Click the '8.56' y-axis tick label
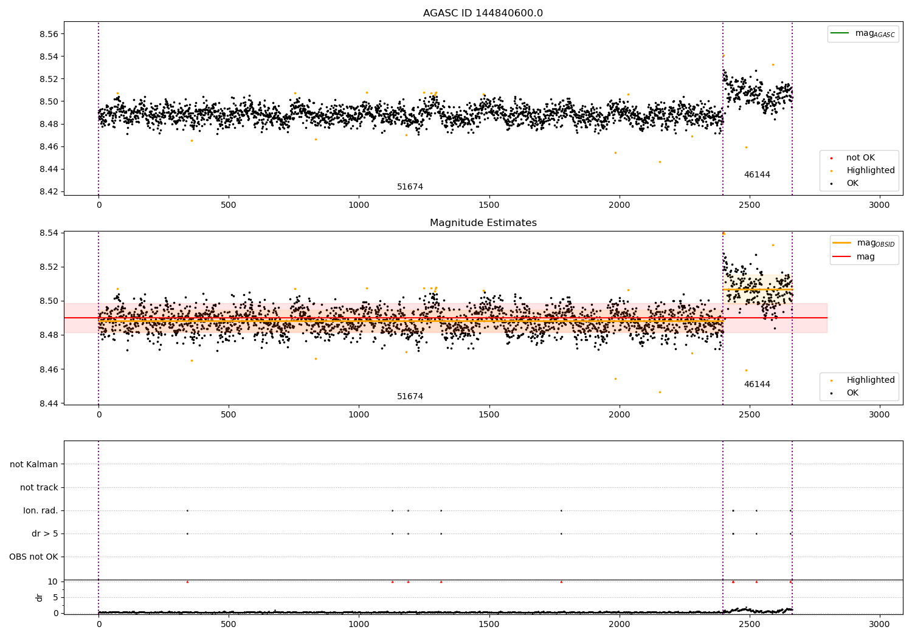Screen dimensions: 912x638 49,34
